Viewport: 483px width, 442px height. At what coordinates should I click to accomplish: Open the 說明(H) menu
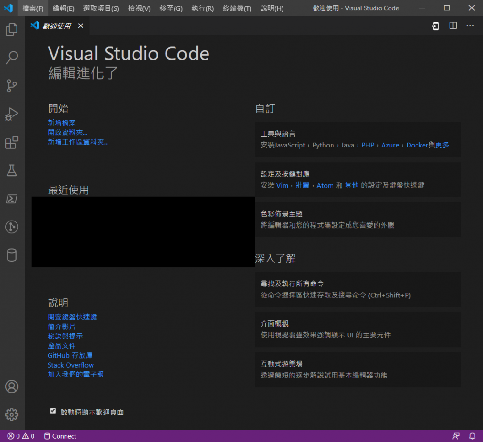tap(272, 8)
